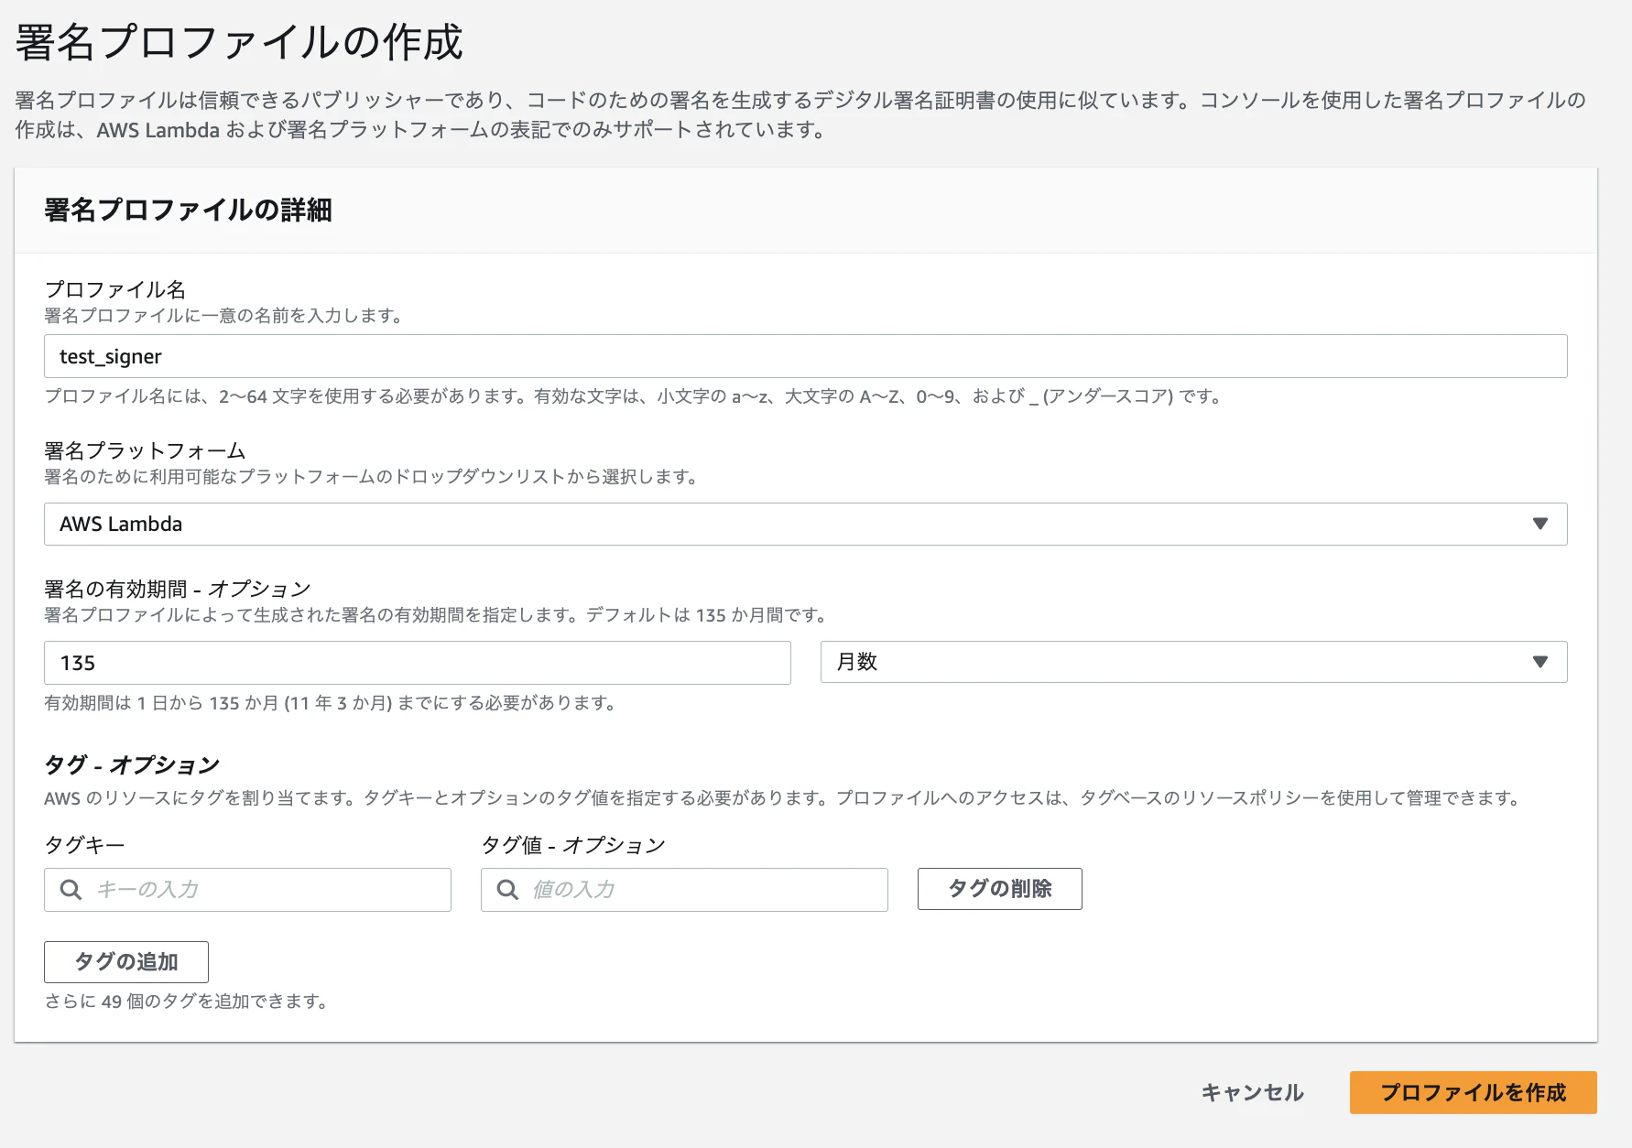
Task: Click the さらに 49 個のタグを追加できます hint
Action: pos(186,1002)
